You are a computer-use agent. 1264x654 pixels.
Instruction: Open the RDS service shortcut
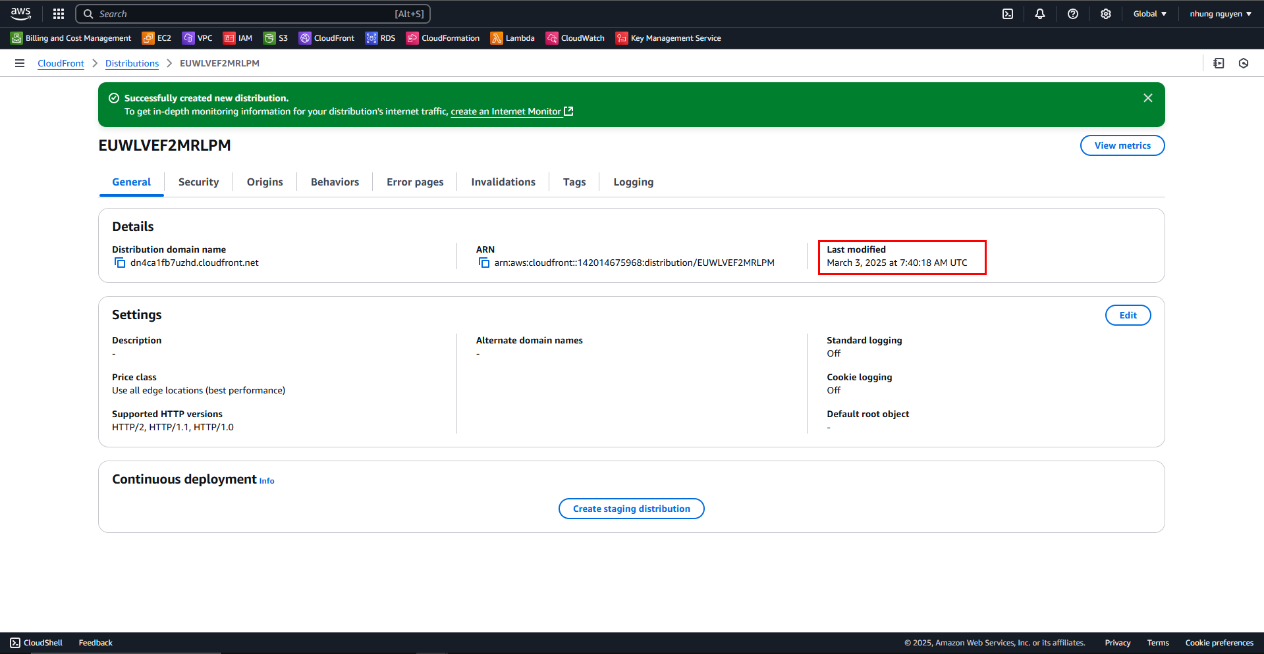pos(381,38)
